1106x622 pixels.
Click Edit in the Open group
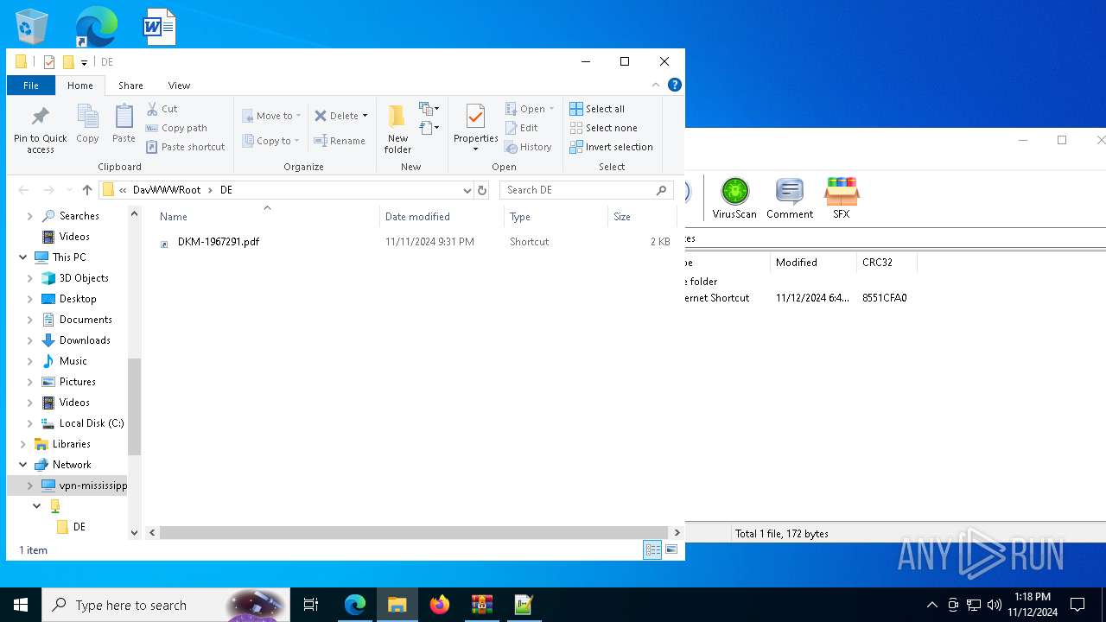pyautogui.click(x=522, y=128)
